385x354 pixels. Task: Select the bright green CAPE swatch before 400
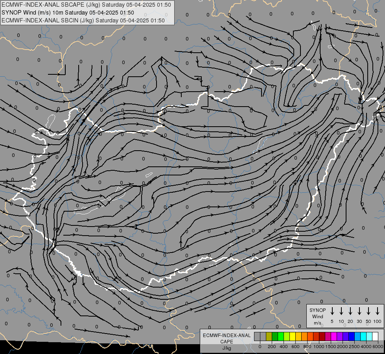281,336
